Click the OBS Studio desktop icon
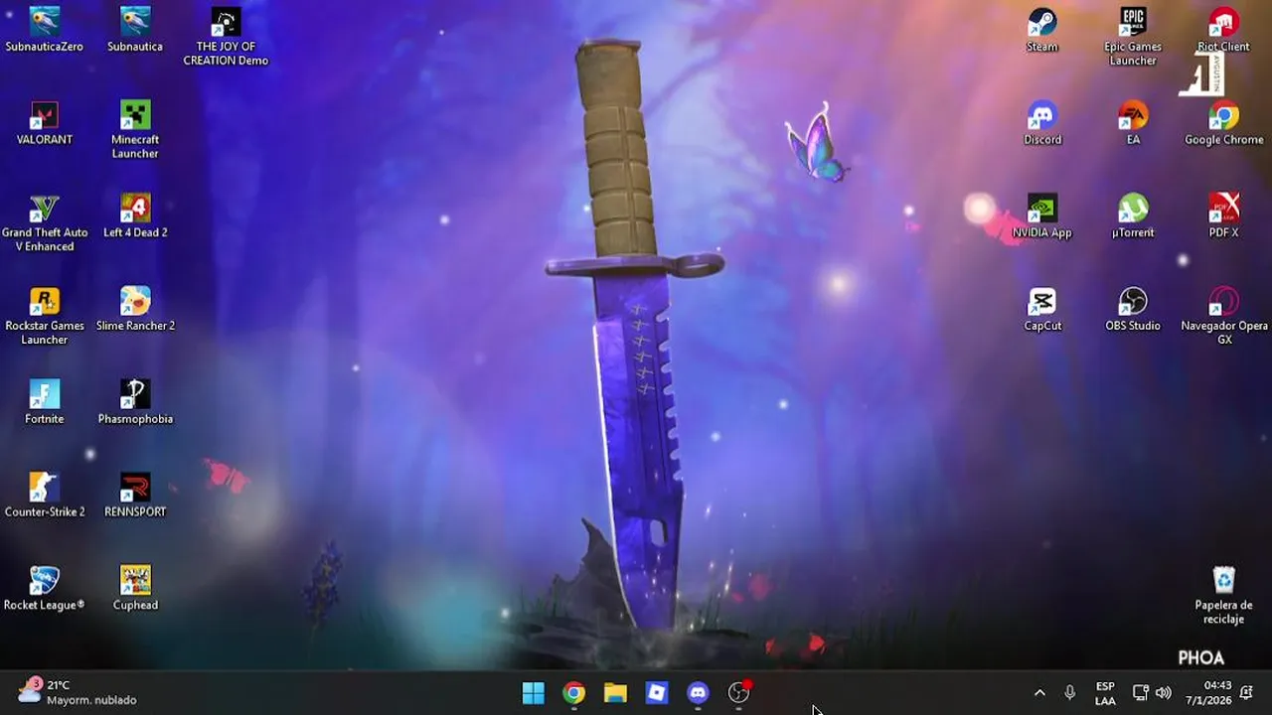 (x=1133, y=309)
